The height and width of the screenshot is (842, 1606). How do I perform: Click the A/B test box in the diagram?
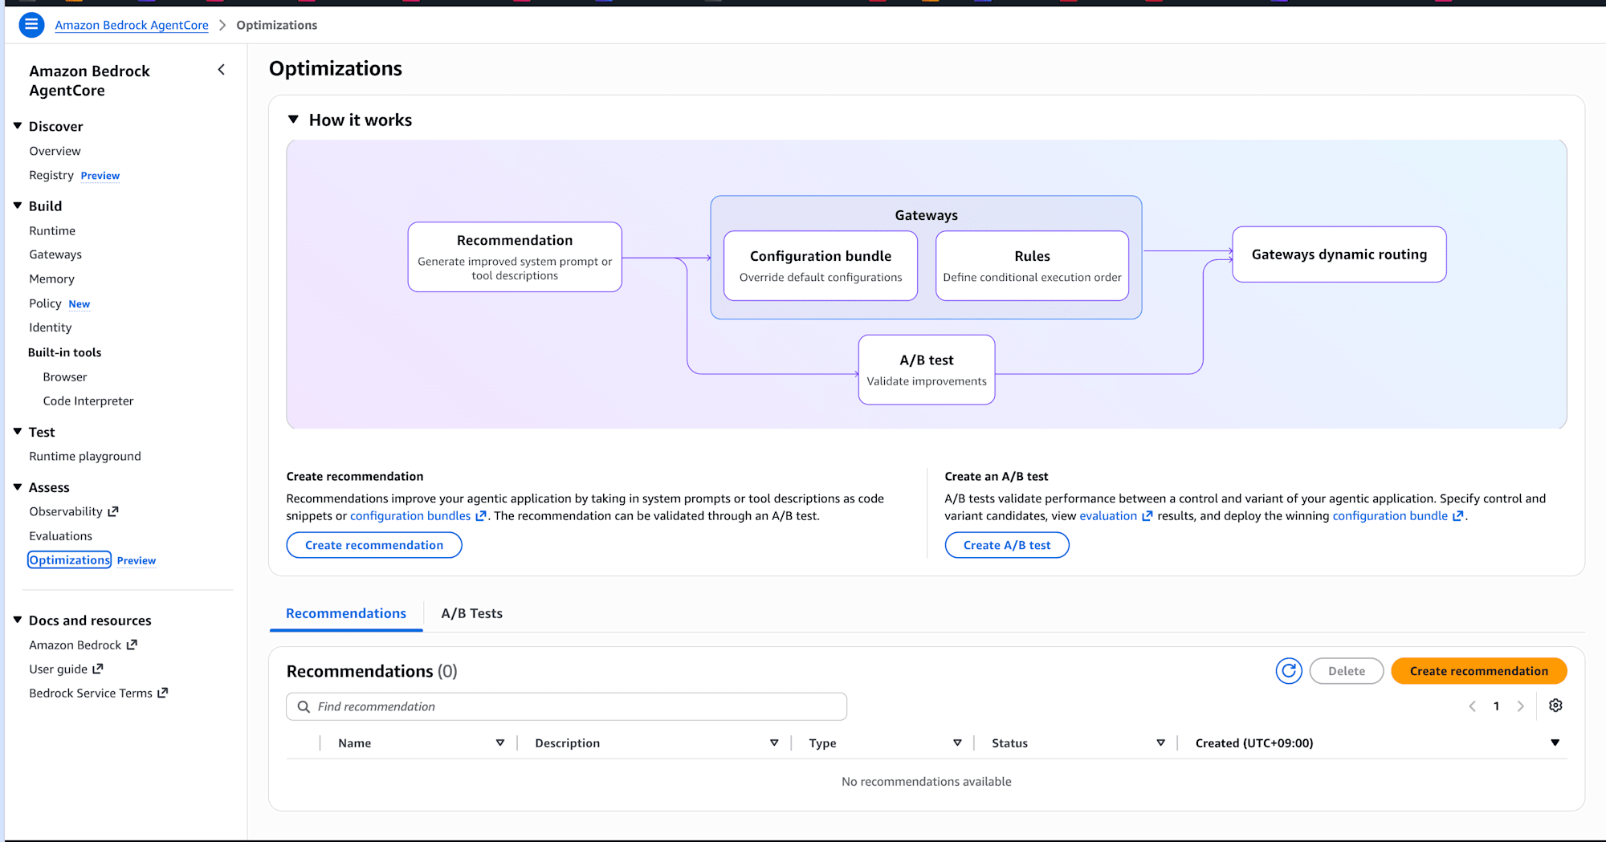927,369
